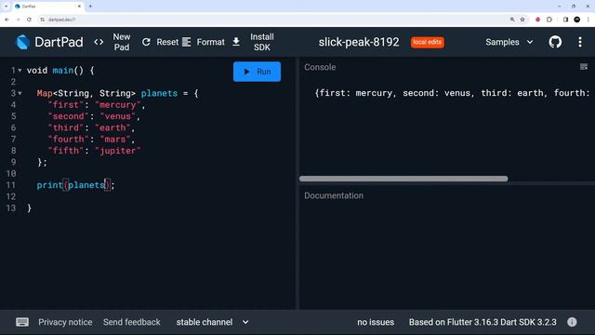Toggle the keyboard shortcuts icon
The image size is (595, 335).
tap(22, 322)
